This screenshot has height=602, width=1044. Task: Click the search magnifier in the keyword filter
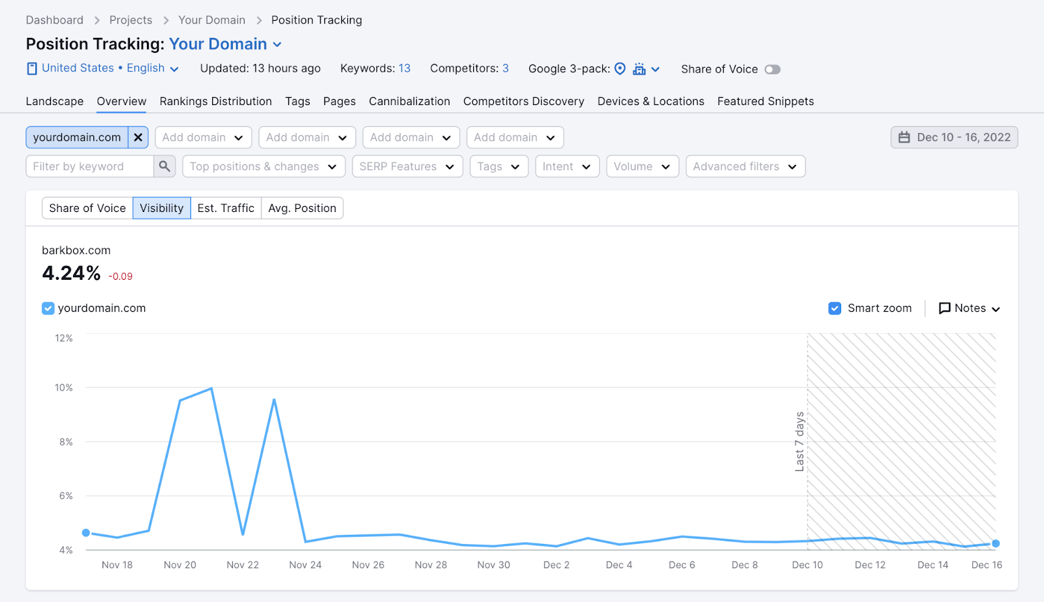pos(164,166)
